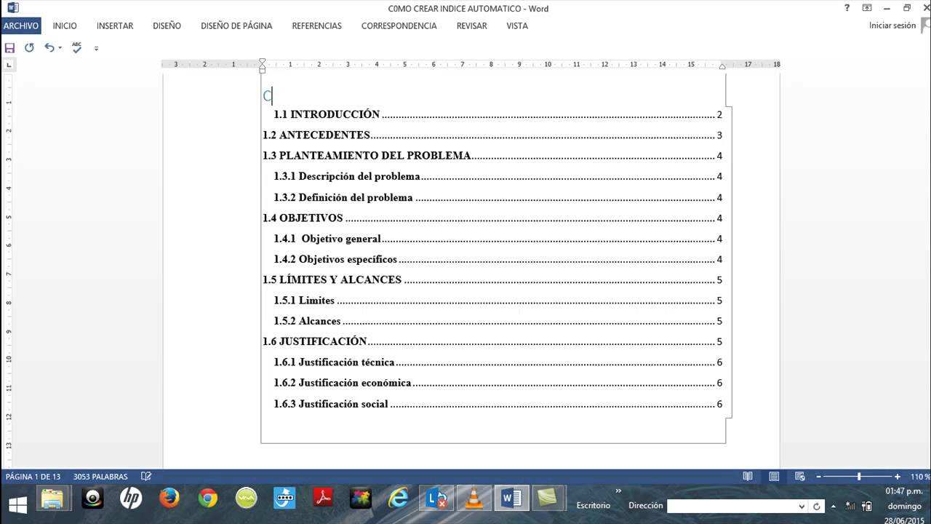
Task: Open Adobe Reader from the taskbar
Action: [x=323, y=499]
